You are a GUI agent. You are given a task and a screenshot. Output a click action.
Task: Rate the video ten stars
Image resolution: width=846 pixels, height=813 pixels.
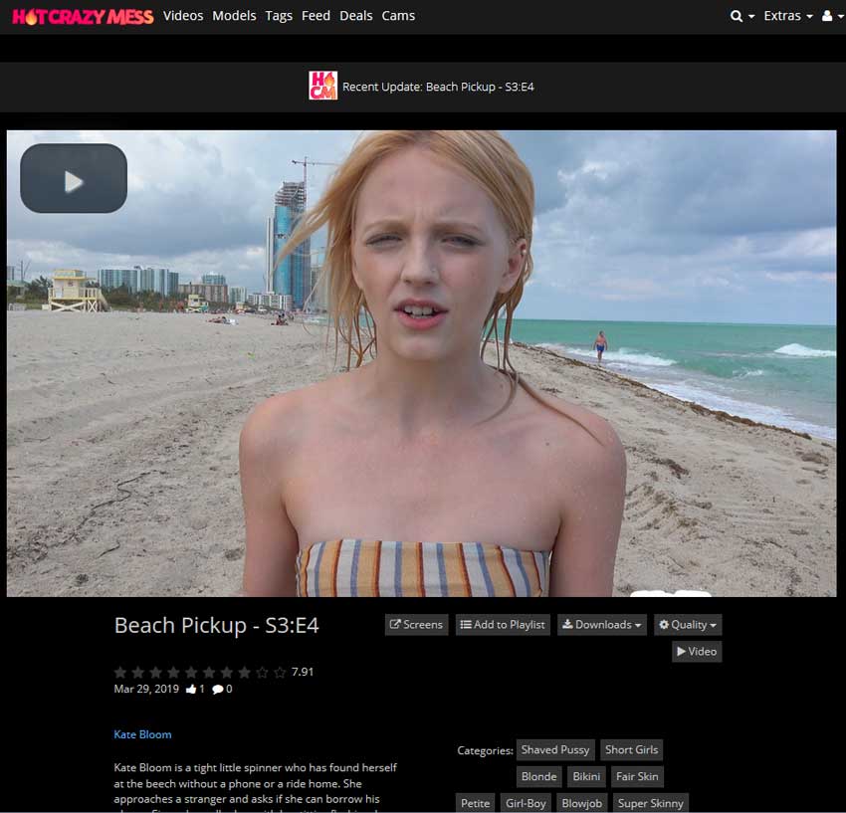(280, 673)
